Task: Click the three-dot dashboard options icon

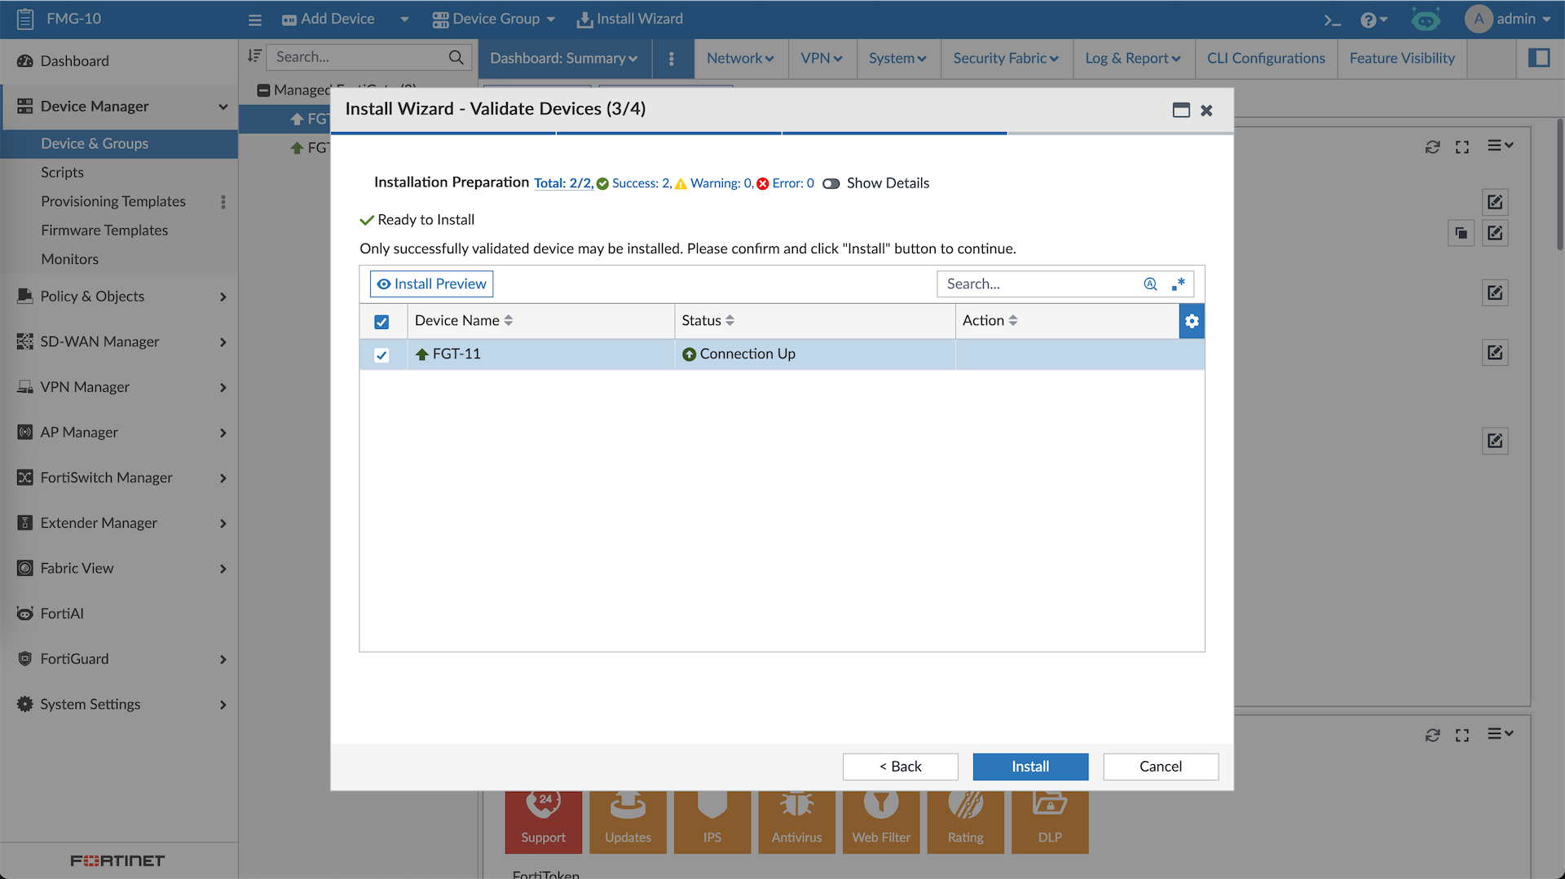Action: [x=672, y=59]
